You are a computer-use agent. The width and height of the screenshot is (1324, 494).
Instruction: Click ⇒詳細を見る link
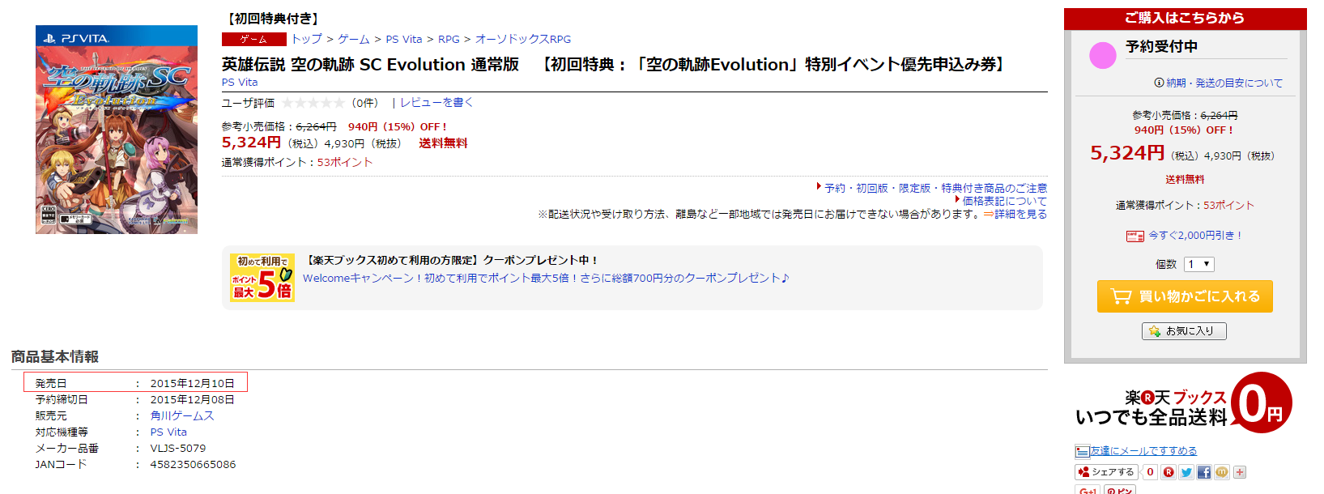click(x=1015, y=214)
